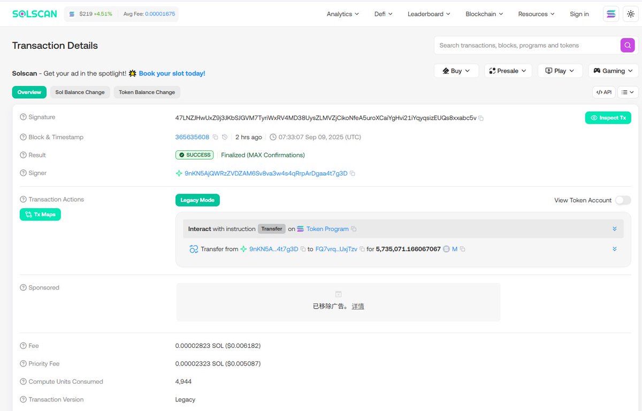Click the Signature help question icon
Image resolution: width=642 pixels, height=411 pixels.
[x=23, y=117]
